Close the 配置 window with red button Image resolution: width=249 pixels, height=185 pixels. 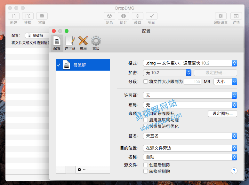[x=54, y=31]
